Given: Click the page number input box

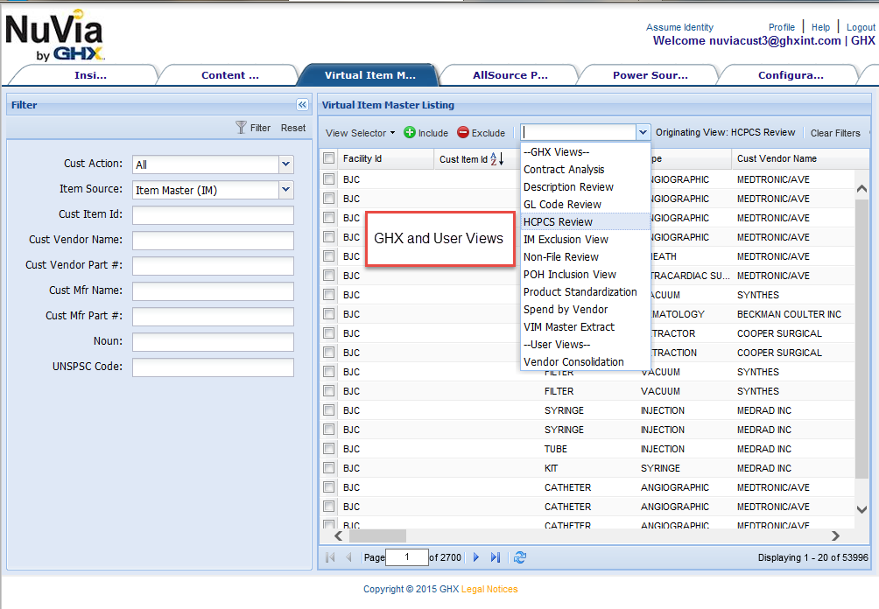Looking at the screenshot, I should click(407, 556).
